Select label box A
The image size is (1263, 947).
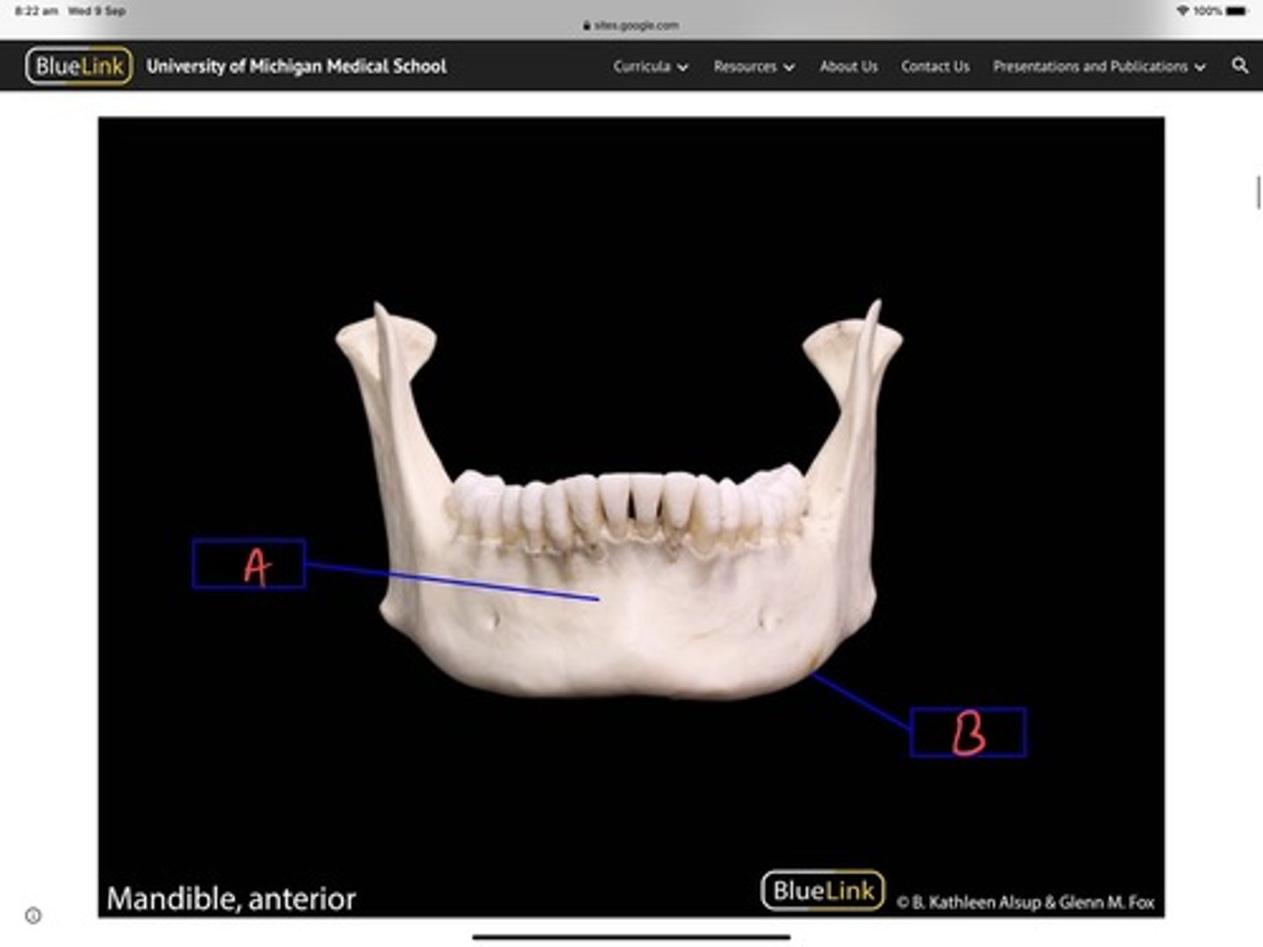coord(249,564)
